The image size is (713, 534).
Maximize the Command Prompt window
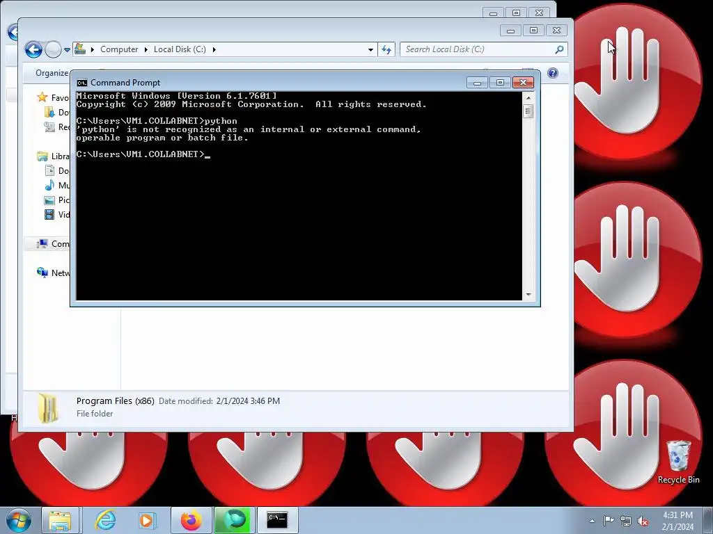tap(500, 82)
